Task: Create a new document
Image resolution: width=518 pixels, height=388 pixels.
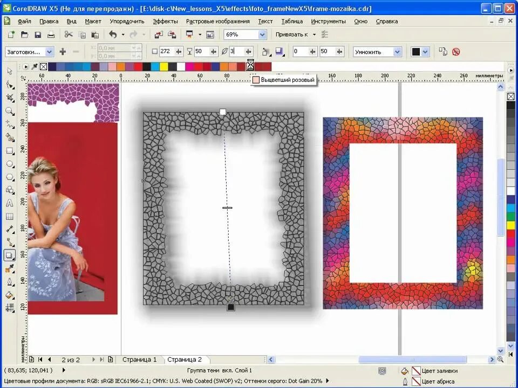Action: pyautogui.click(x=11, y=34)
